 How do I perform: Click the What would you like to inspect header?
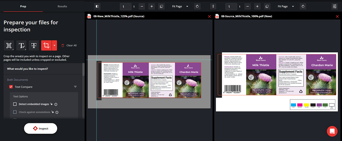pos(28,69)
